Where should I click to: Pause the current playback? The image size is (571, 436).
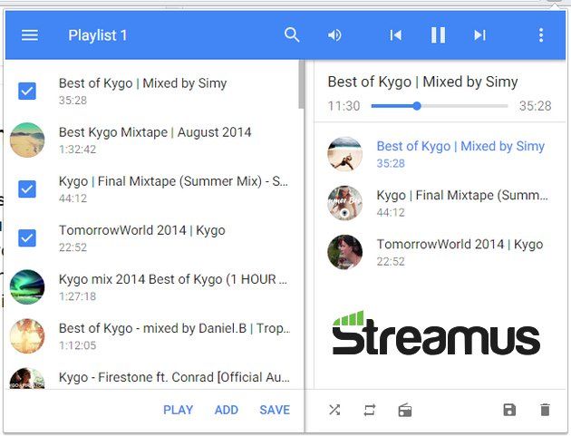click(438, 35)
